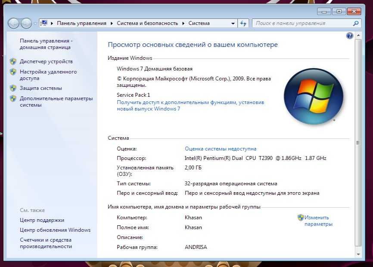
Task: Click Изменить параметры link
Action: 318,221
